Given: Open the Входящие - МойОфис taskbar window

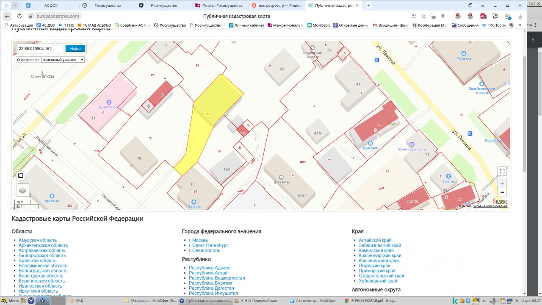Looking at the screenshot, I should click(151, 301).
